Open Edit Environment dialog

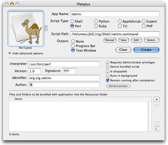118,86
